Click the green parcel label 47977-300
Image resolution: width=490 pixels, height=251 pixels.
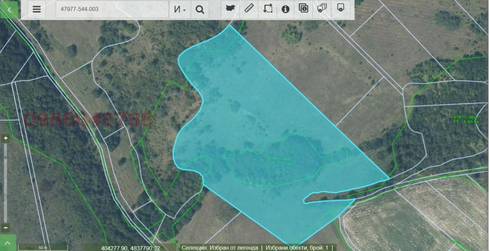point(280,161)
